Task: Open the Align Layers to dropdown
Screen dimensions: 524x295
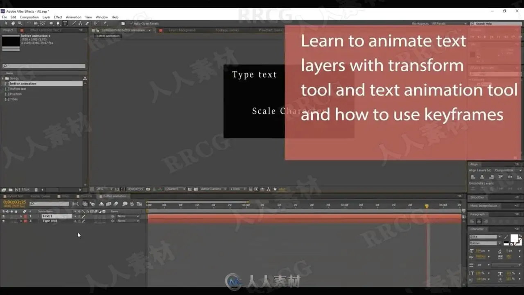Action: click(x=508, y=170)
